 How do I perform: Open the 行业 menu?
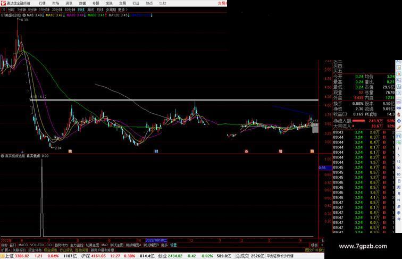pyautogui.click(x=136, y=3)
